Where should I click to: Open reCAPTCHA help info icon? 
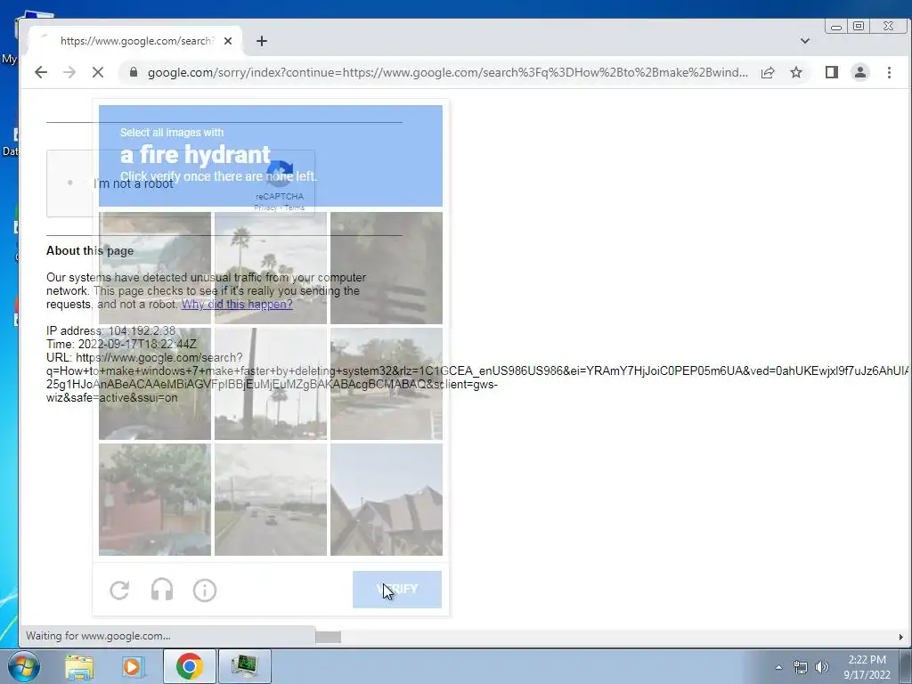[x=205, y=590]
